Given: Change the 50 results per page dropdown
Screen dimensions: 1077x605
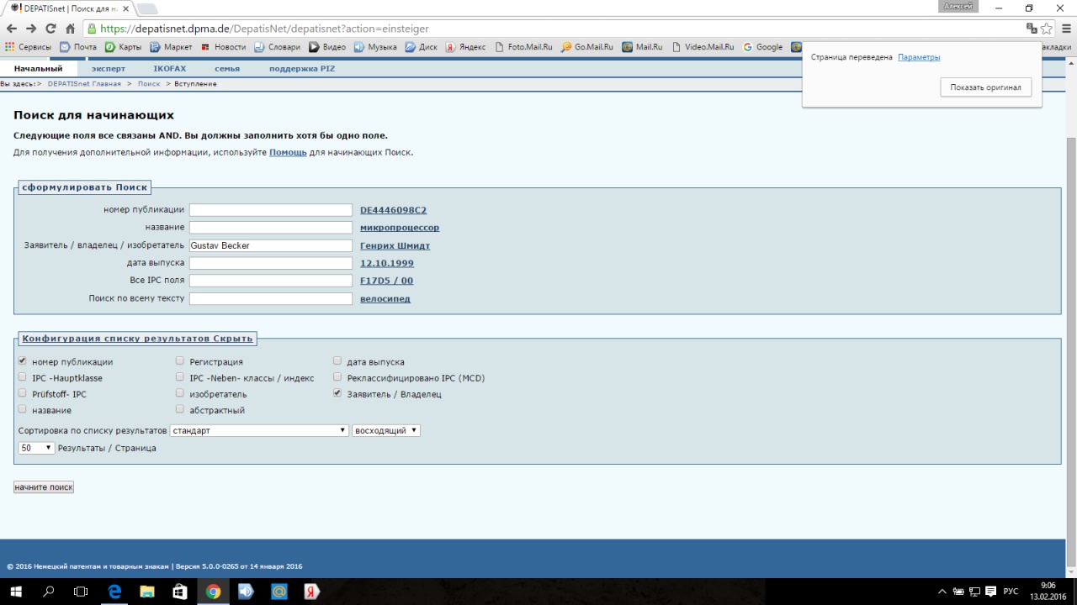Looking at the screenshot, I should [x=36, y=448].
